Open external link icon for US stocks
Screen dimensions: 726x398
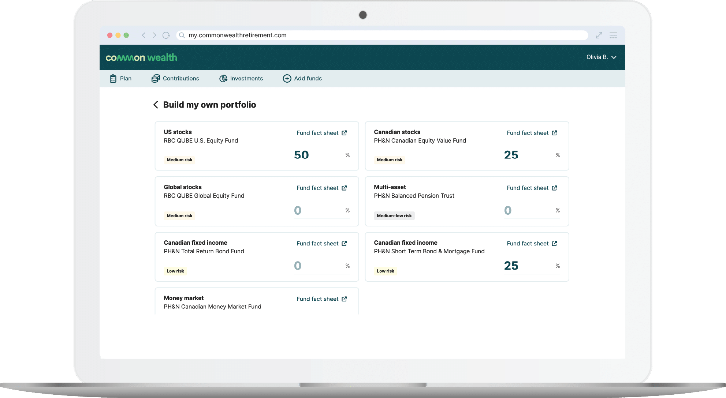[344, 133]
